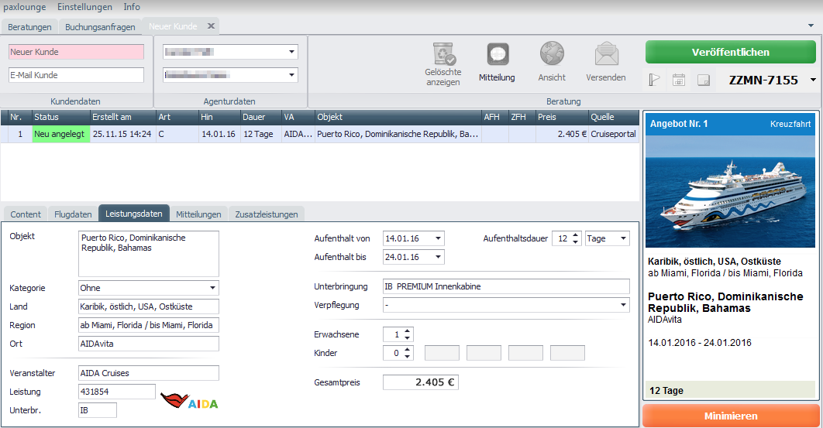
Task: Close the Neuer Kunde tab
Action: (x=211, y=26)
